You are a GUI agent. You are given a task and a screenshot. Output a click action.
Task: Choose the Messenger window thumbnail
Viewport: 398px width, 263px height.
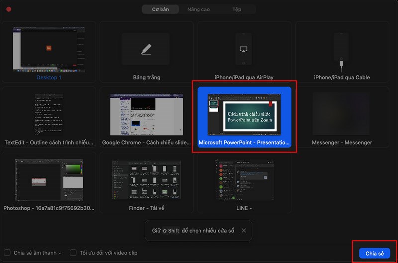(341, 115)
